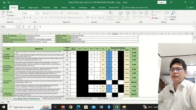Open Microsoft Store from the taskbar

pos(86,107)
